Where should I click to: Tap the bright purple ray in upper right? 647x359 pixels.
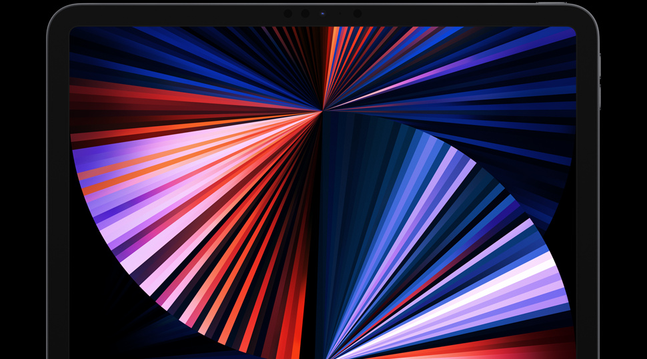(x=427, y=77)
